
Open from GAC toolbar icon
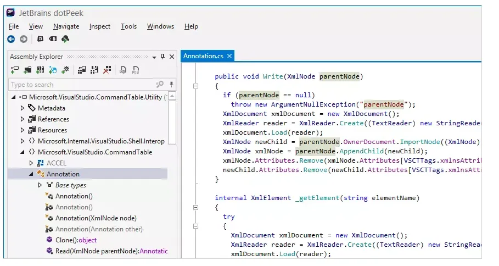[40, 70]
